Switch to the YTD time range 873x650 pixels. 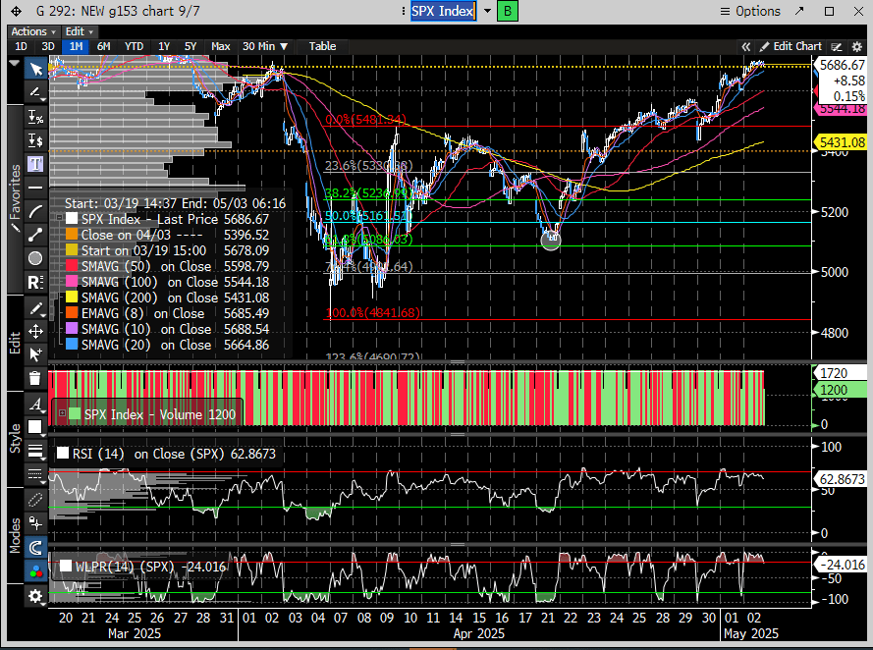134,46
